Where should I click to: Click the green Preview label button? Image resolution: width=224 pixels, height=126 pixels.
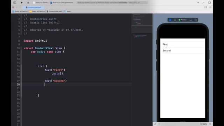pos(183,20)
